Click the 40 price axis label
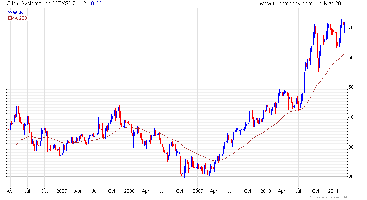The image size is (367, 200). [x=351, y=117]
